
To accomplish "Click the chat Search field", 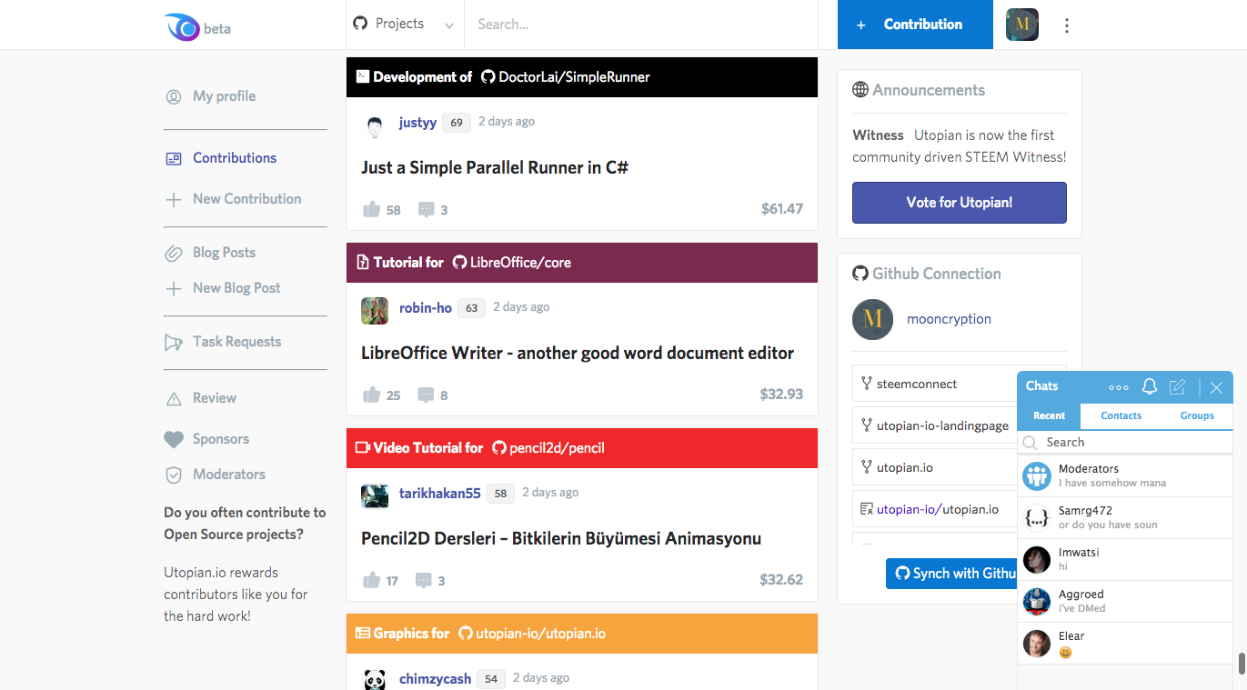I will [x=1125, y=442].
